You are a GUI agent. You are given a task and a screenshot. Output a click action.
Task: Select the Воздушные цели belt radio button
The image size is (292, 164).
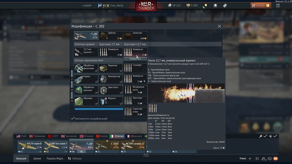click(144, 92)
